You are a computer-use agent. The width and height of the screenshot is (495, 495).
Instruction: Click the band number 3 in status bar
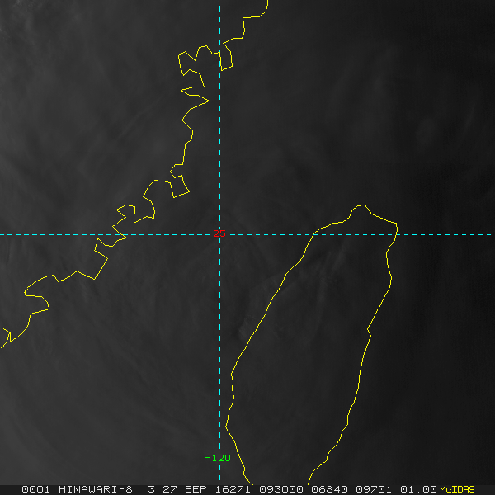(152, 489)
